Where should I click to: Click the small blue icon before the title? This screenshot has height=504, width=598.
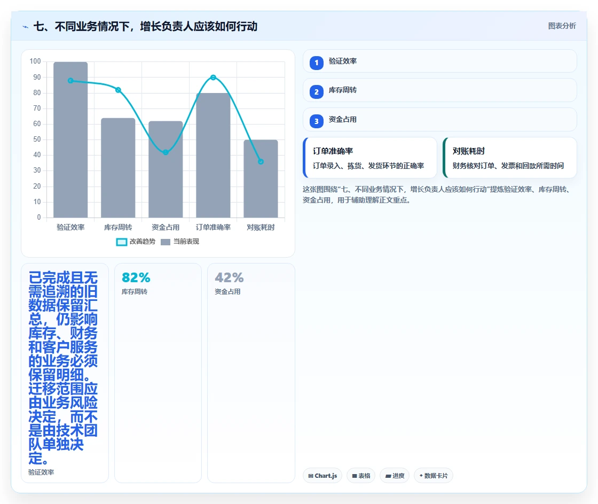(x=26, y=27)
